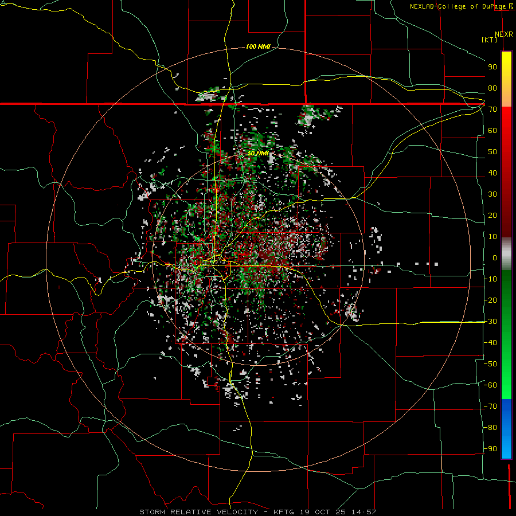This screenshot has height=516, width=516.
Task: Pick the light blue segment near -90
Action: (x=506, y=449)
